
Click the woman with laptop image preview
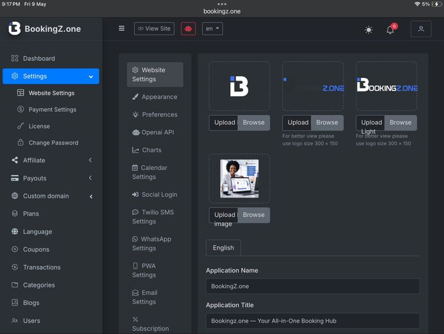click(x=239, y=179)
